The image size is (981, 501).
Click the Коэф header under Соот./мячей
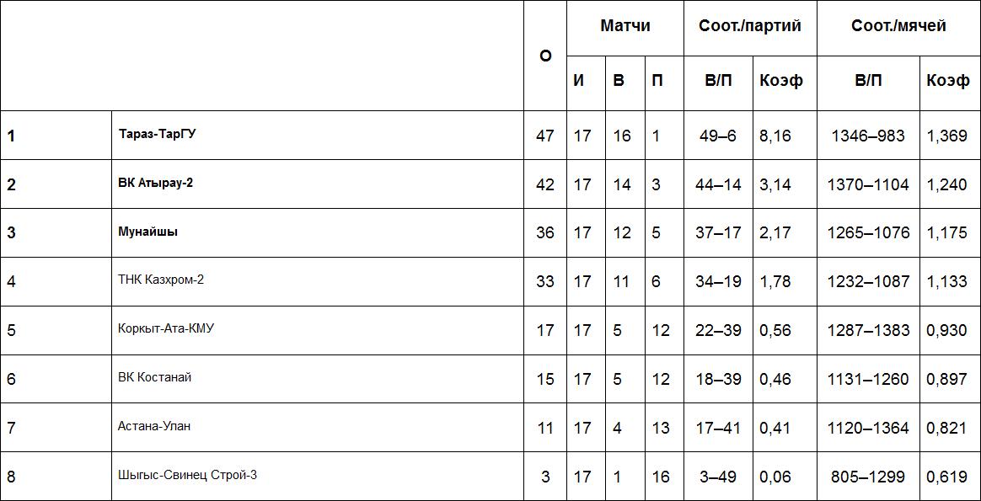coord(947,81)
